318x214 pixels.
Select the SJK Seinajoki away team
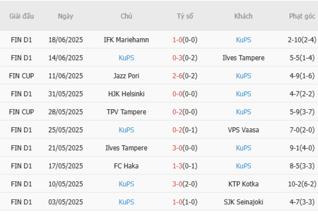243,202
